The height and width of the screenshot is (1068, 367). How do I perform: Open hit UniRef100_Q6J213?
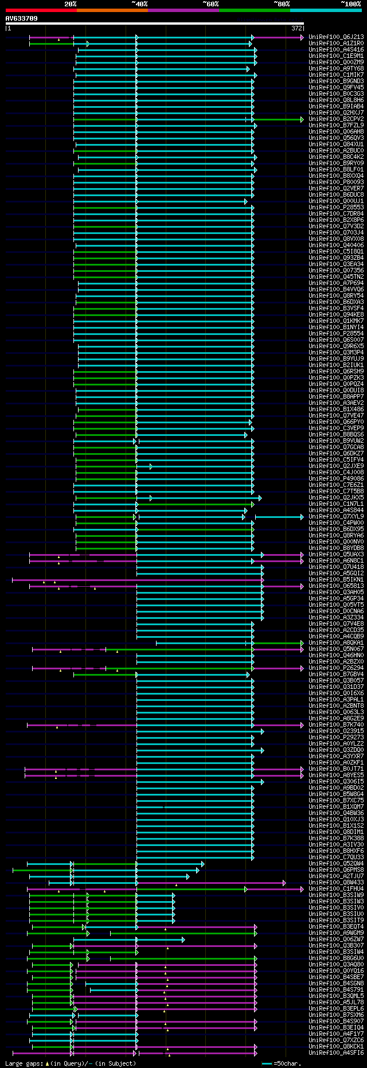336,37
